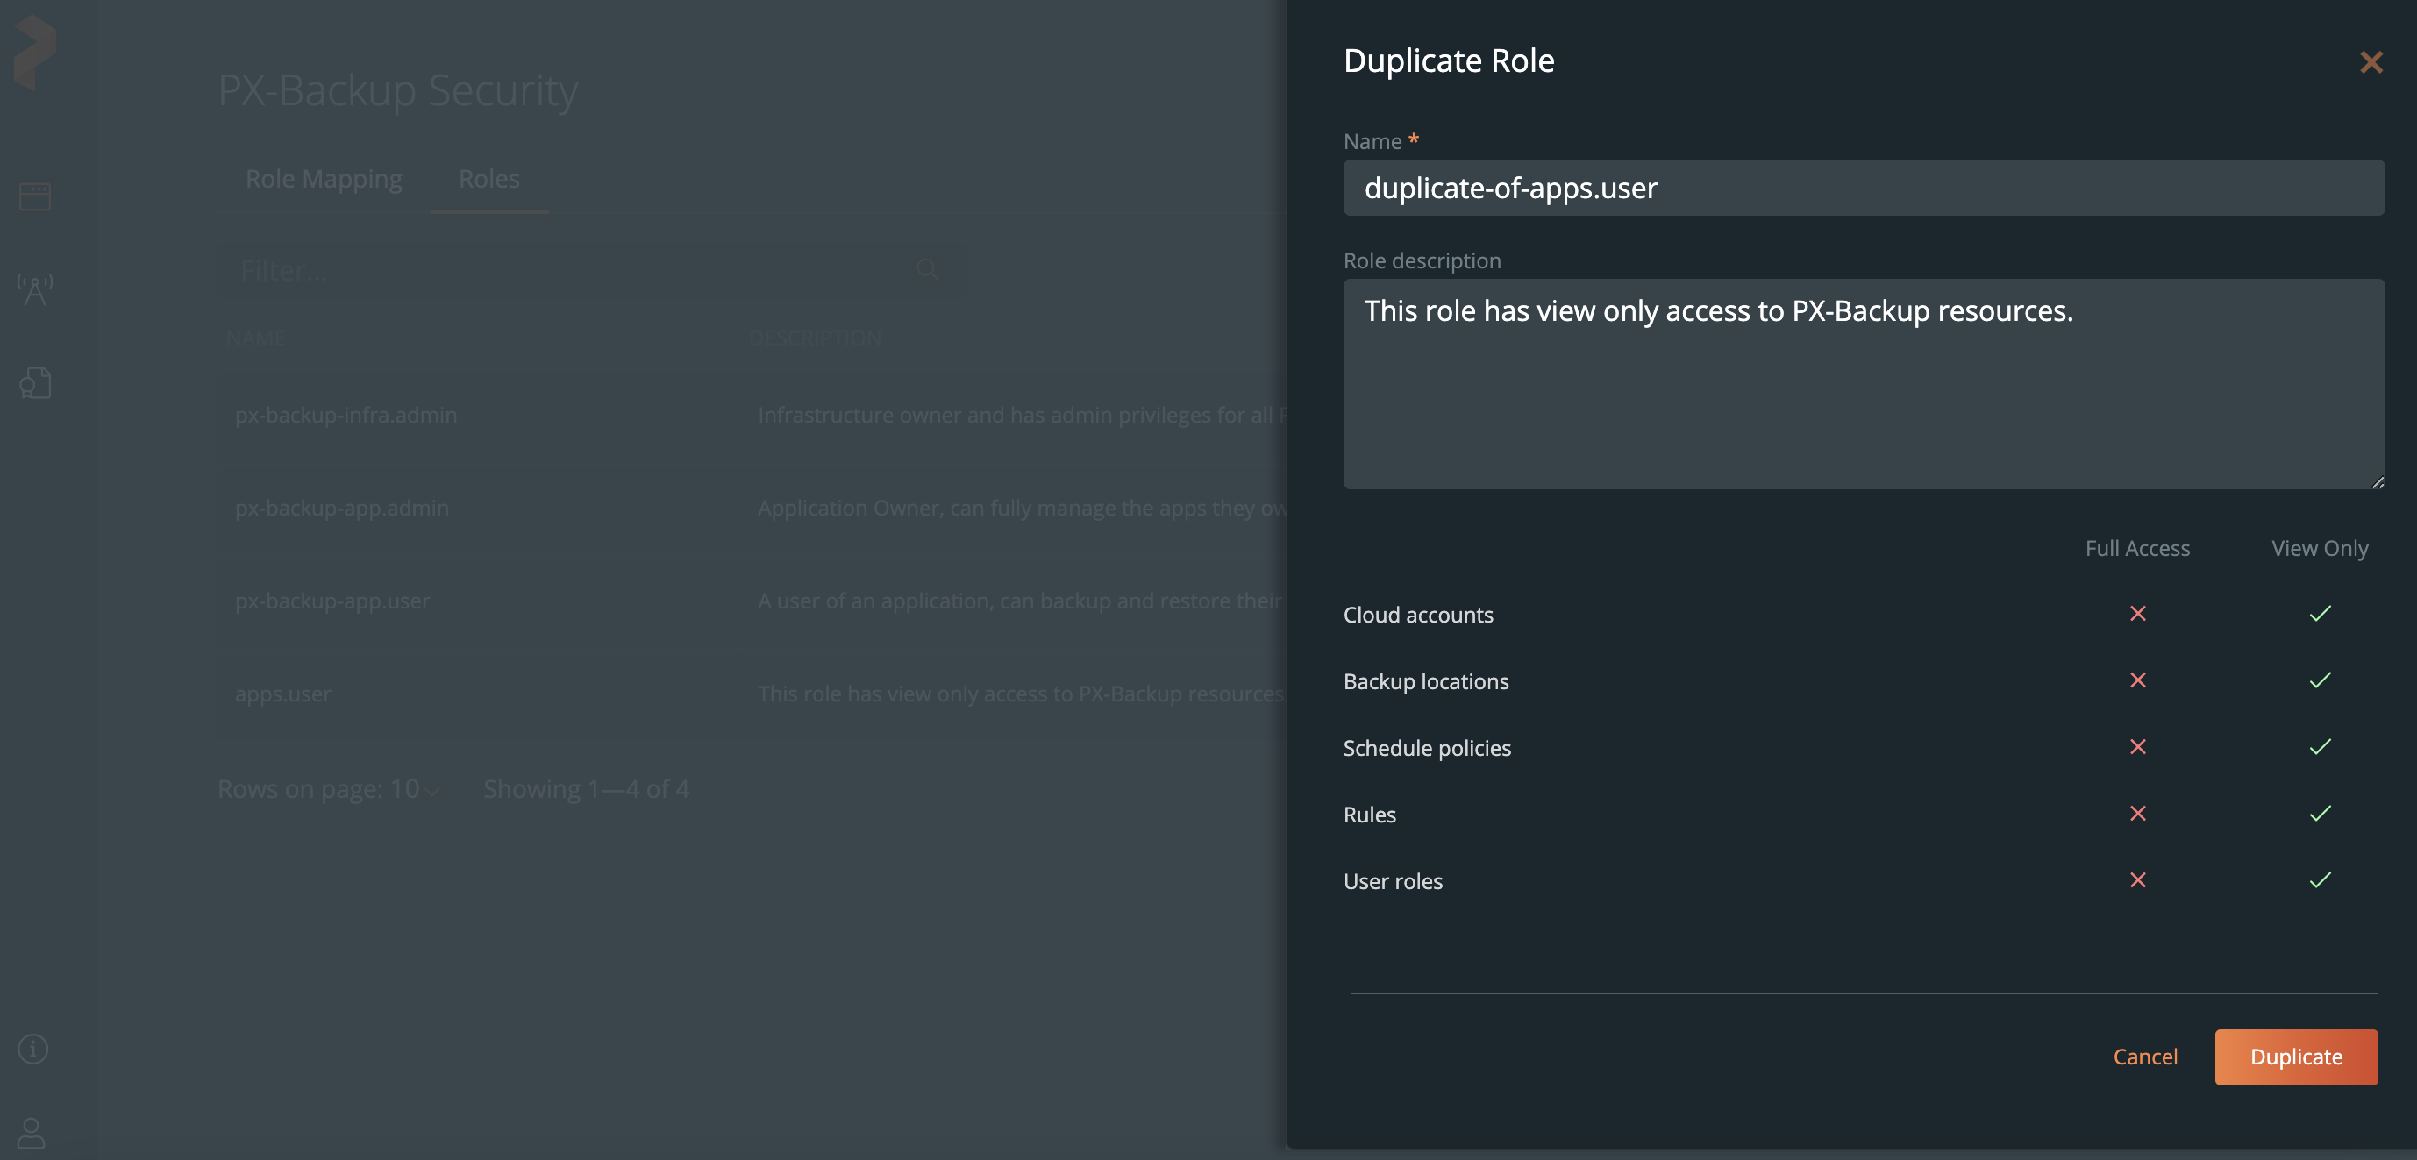Enable Full Access for User roles
Viewport: 2417px width, 1160px height.
[2137, 879]
